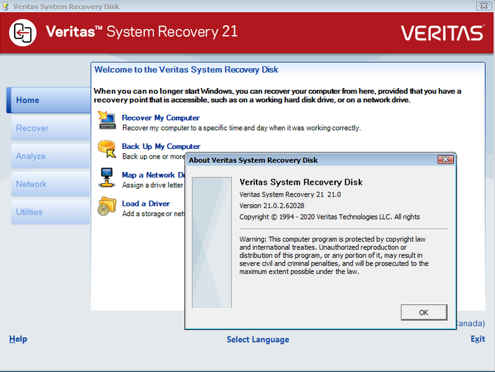This screenshot has height=372, width=495.
Task: Click the VERITAS brand wordmark in header
Action: (x=443, y=33)
